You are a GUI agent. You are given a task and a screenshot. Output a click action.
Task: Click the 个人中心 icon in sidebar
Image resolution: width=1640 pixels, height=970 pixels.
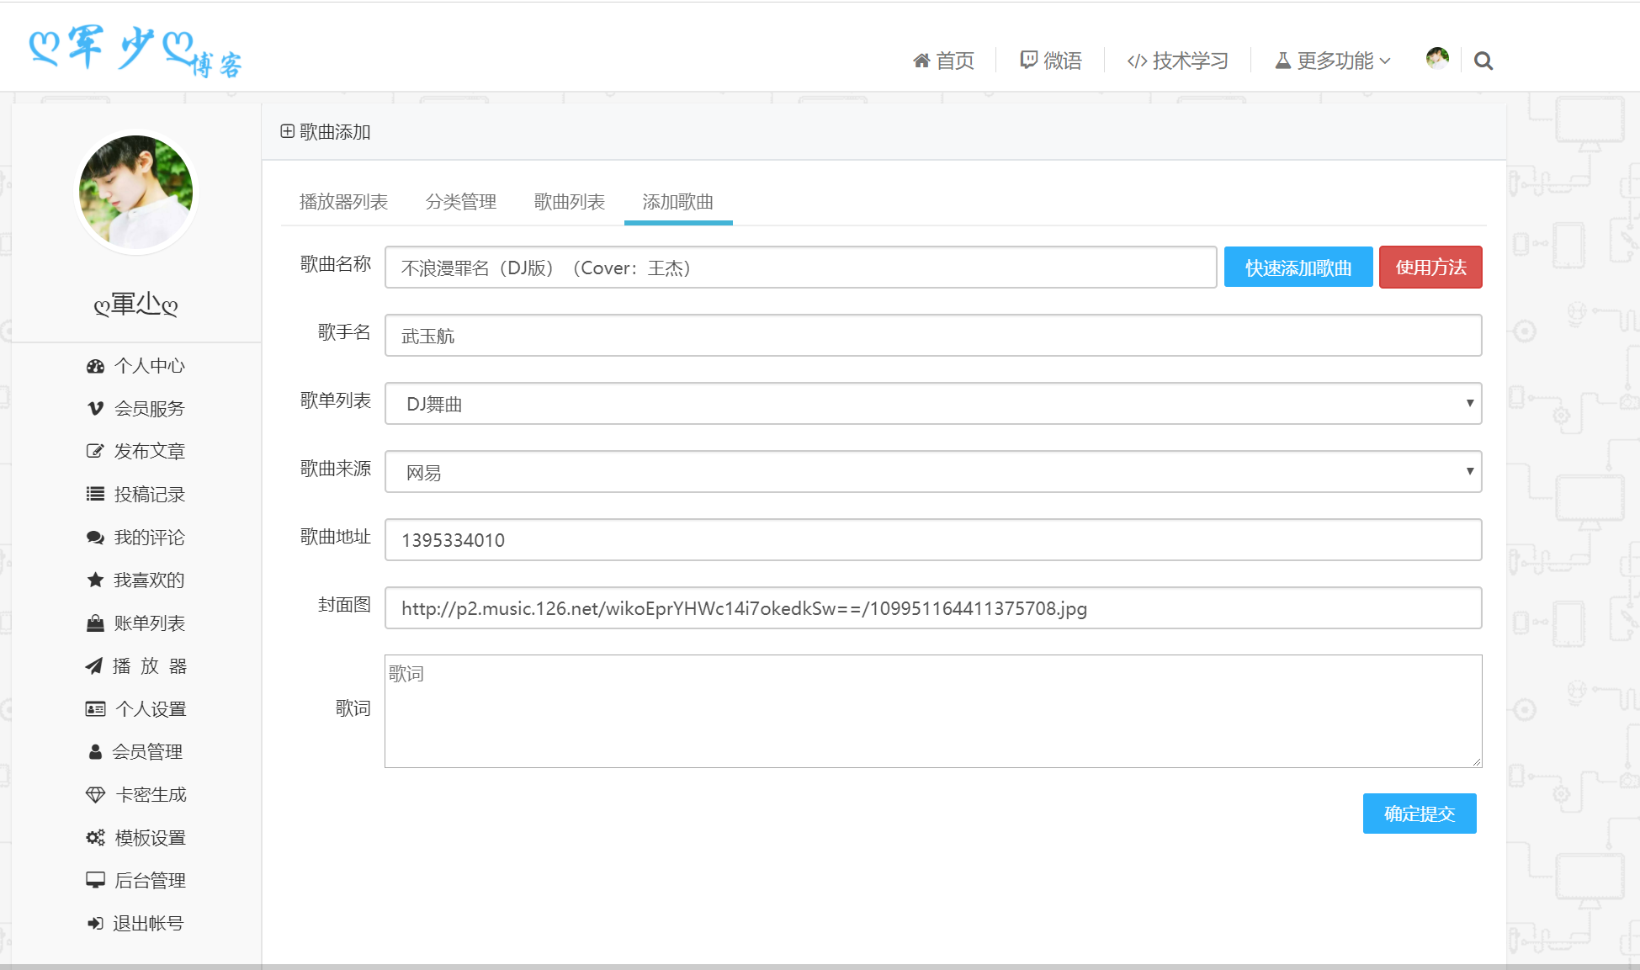[95, 365]
